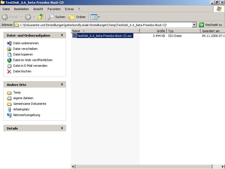This screenshot has height=169, width=225.
Task: Click the move file icon
Action: [9, 49]
